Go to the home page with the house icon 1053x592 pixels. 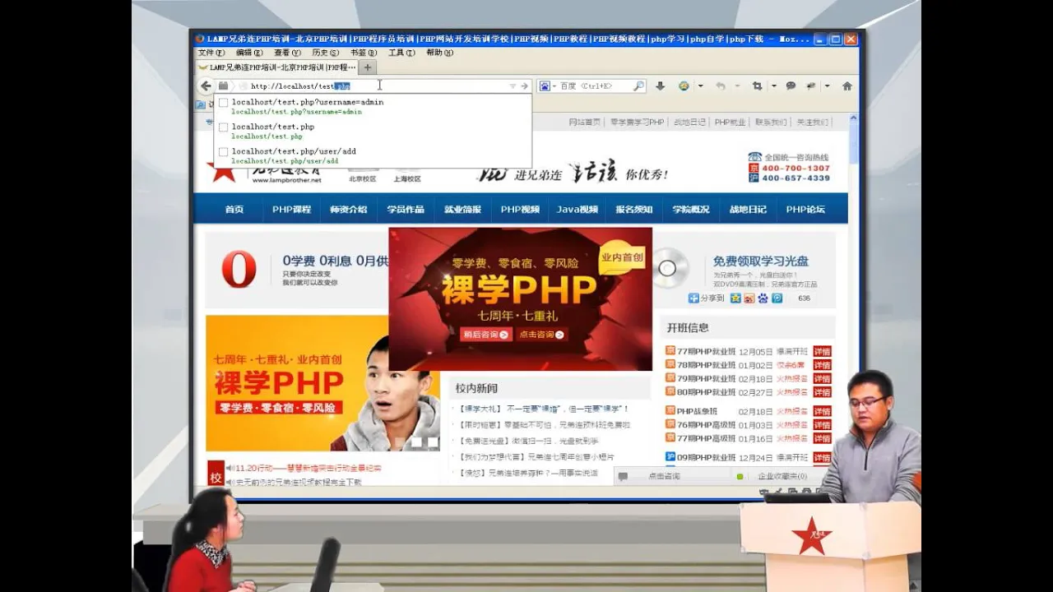(847, 86)
